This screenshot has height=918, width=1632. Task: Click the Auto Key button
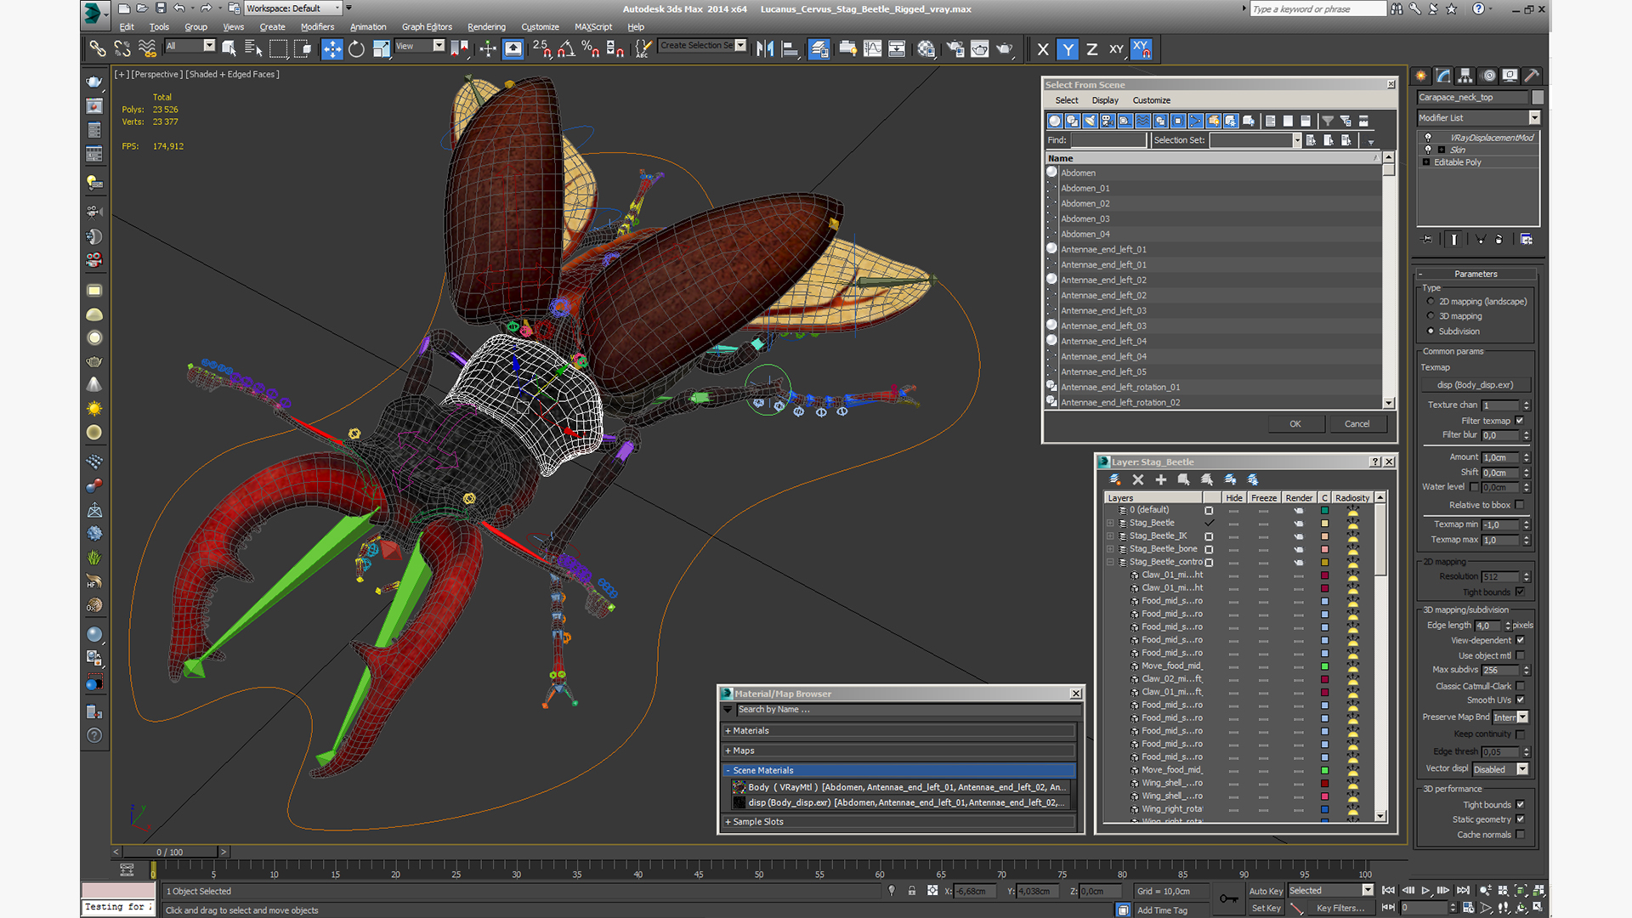pyautogui.click(x=1265, y=892)
